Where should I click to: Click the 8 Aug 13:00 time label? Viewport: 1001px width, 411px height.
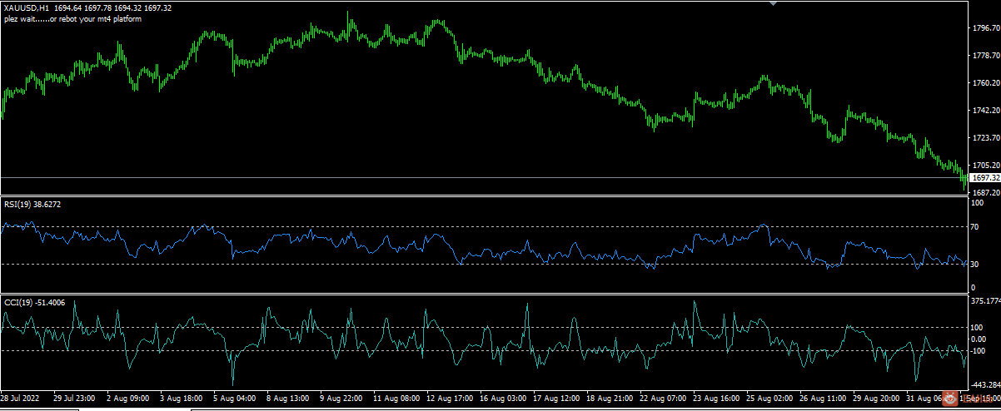[x=287, y=399]
